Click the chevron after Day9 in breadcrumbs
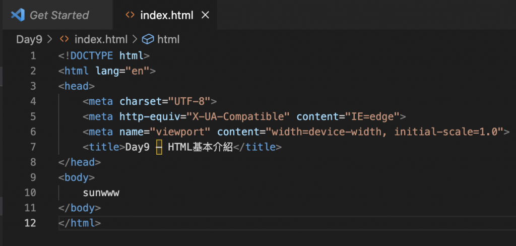 coord(49,39)
